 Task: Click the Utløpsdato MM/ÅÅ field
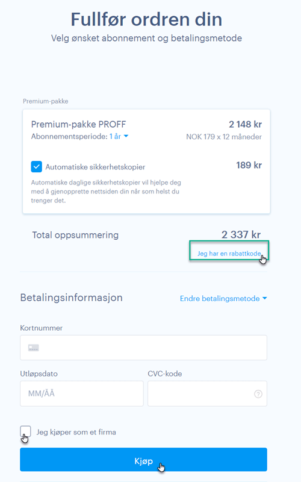click(82, 393)
